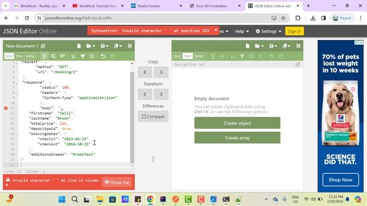Open the Help menu

[242, 31]
